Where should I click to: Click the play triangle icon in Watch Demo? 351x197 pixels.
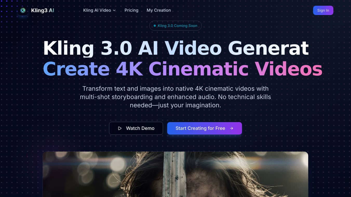click(120, 128)
